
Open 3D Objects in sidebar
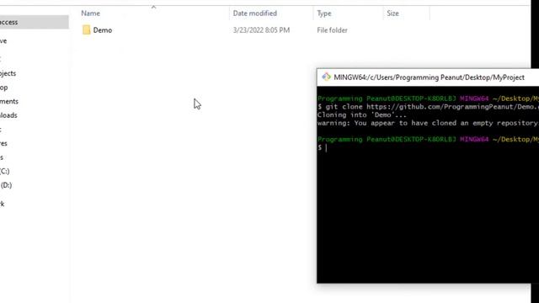(8, 73)
